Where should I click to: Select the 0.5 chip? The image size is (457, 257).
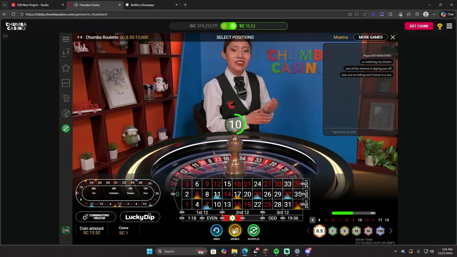tap(320, 231)
